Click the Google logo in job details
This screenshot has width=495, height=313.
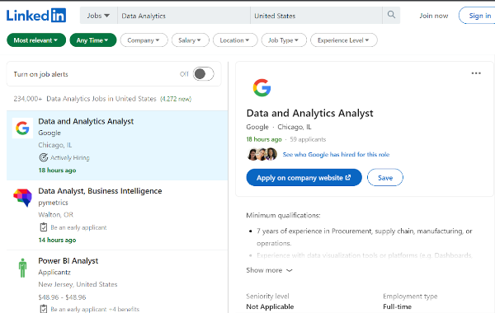pyautogui.click(x=262, y=87)
